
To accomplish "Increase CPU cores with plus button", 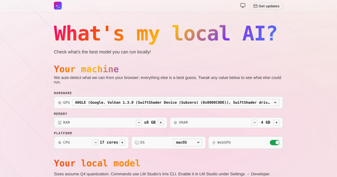I will click(x=122, y=142).
